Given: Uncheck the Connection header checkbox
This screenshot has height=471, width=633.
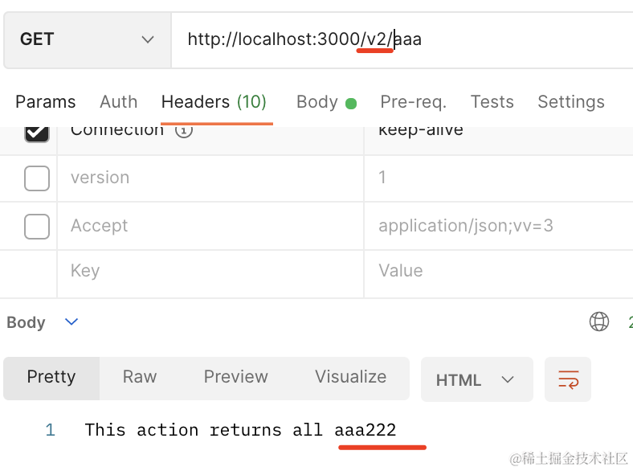Looking at the screenshot, I should tap(37, 132).
